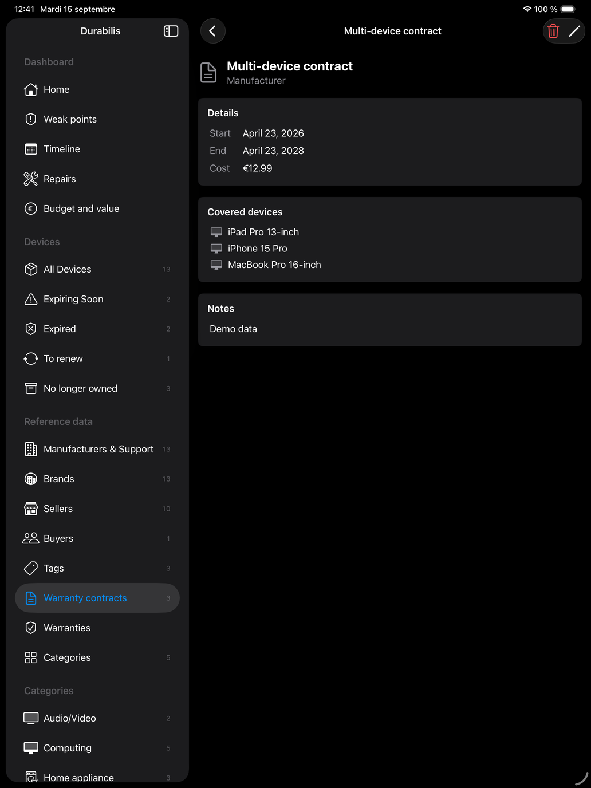Click the Demo data note text
Image resolution: width=591 pixels, height=788 pixels.
(x=233, y=329)
